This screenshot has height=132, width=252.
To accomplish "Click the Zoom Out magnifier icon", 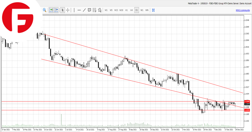I will pos(45,10).
